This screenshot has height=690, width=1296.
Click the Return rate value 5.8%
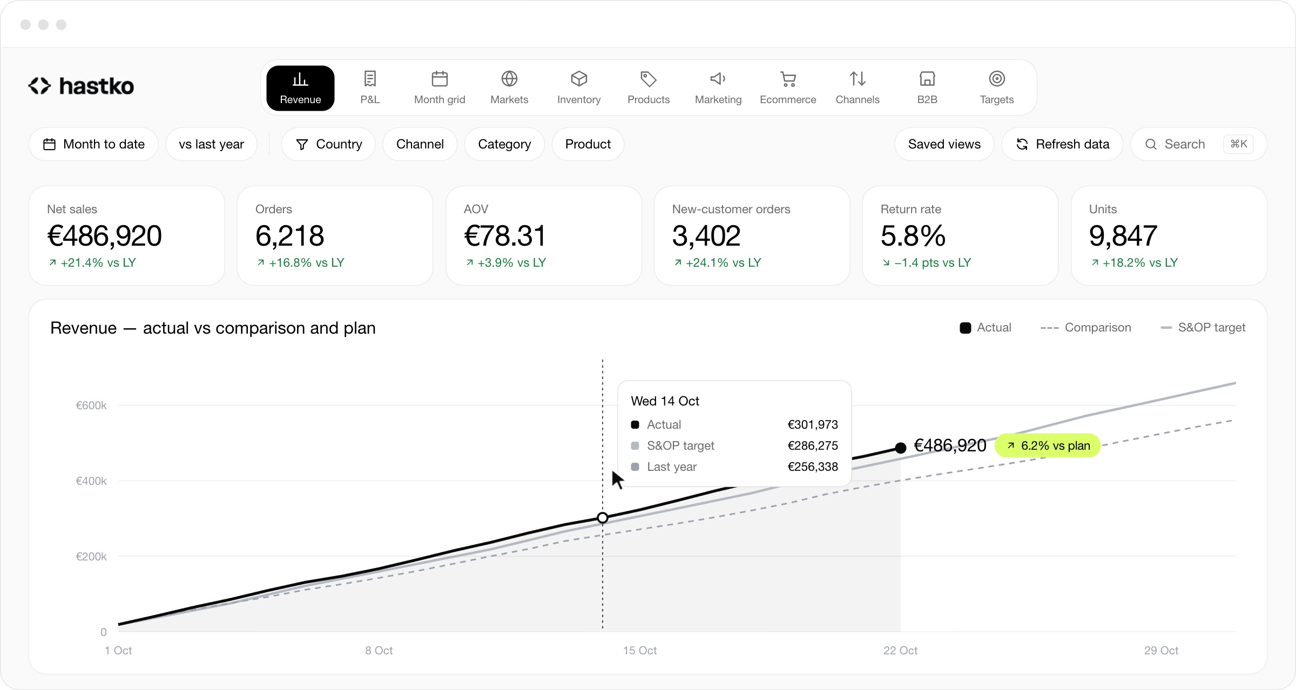click(913, 236)
